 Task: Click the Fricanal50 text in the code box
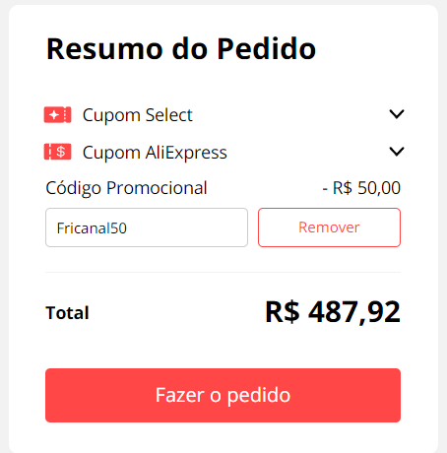point(92,228)
